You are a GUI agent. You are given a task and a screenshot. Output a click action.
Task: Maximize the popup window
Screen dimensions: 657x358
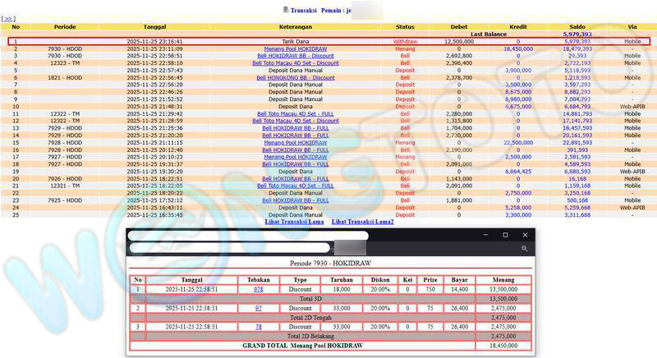(505, 236)
